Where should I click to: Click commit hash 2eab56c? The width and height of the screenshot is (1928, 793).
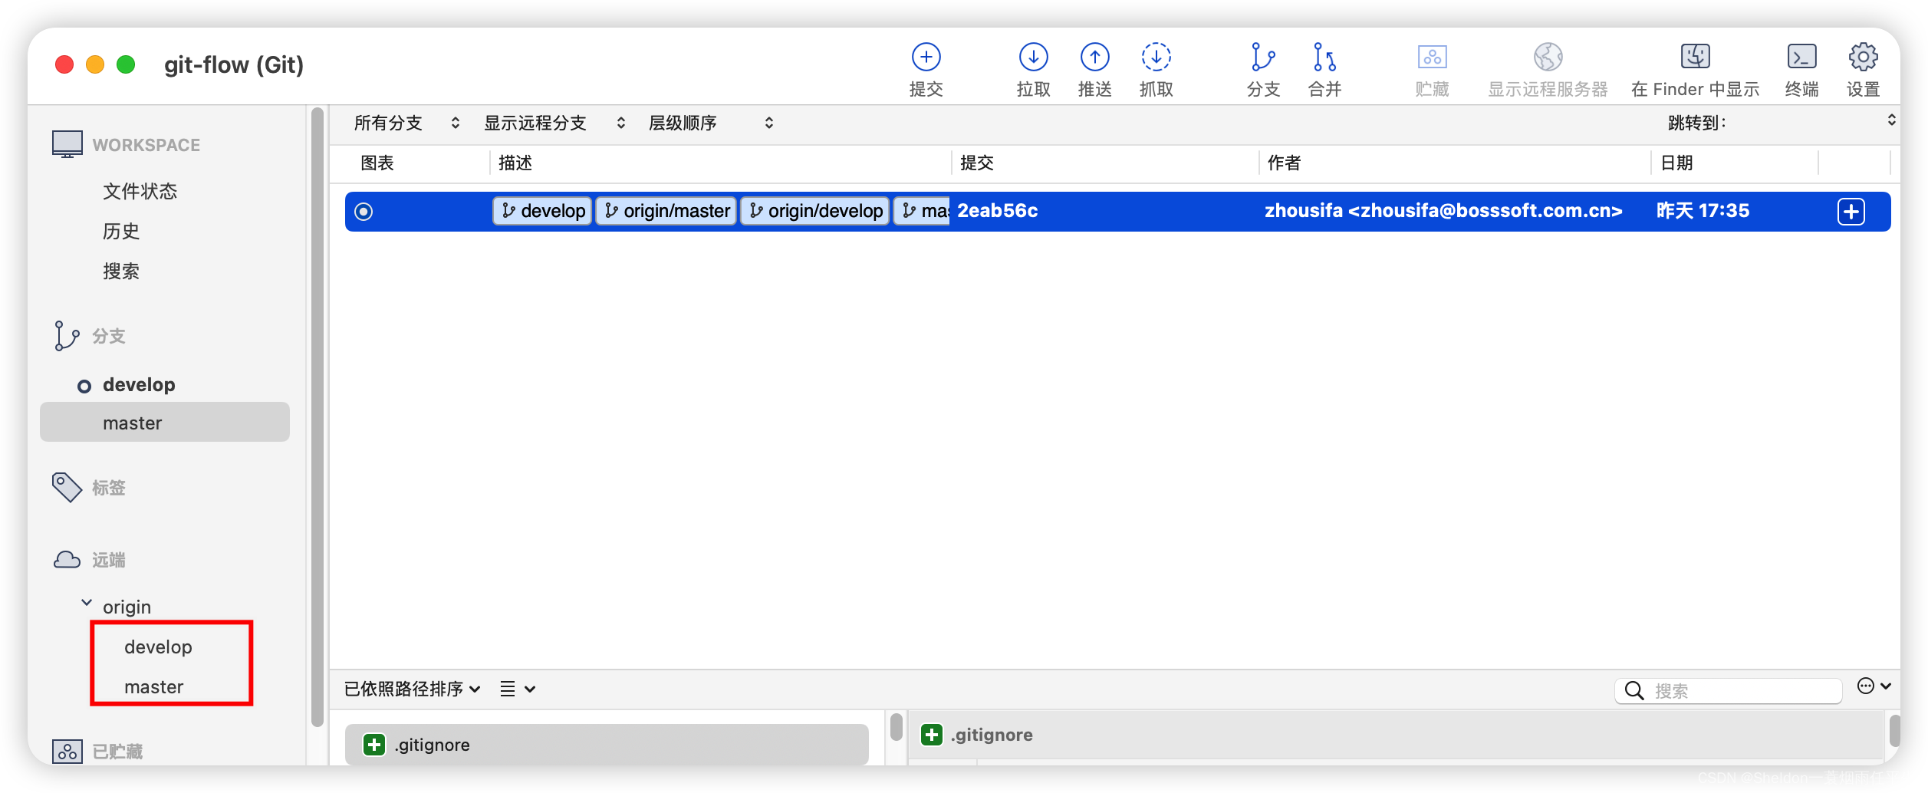[x=997, y=211]
